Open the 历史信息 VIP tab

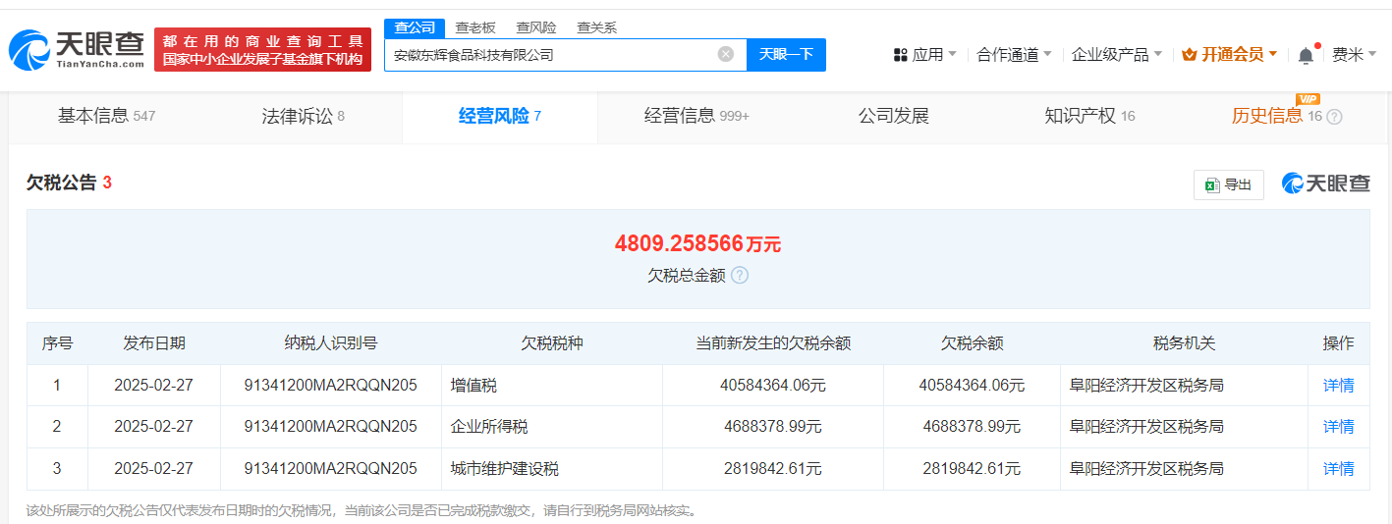[1277, 116]
